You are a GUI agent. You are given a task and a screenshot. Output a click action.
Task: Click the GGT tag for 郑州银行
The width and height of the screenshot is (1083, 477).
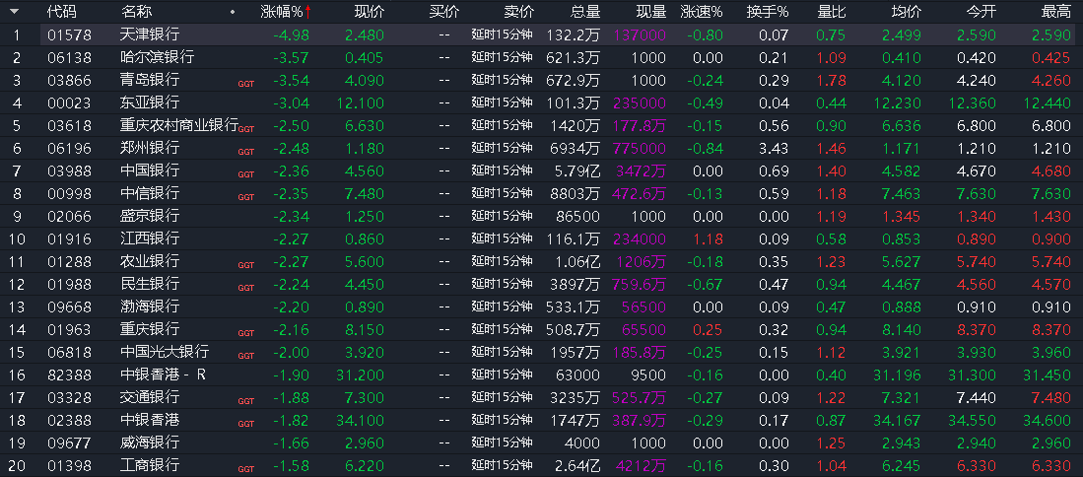(245, 152)
